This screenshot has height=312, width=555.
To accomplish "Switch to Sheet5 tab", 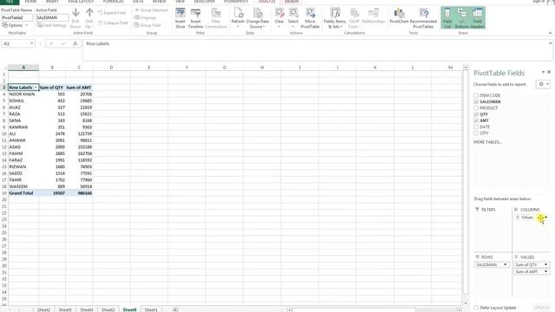I will 65,309.
